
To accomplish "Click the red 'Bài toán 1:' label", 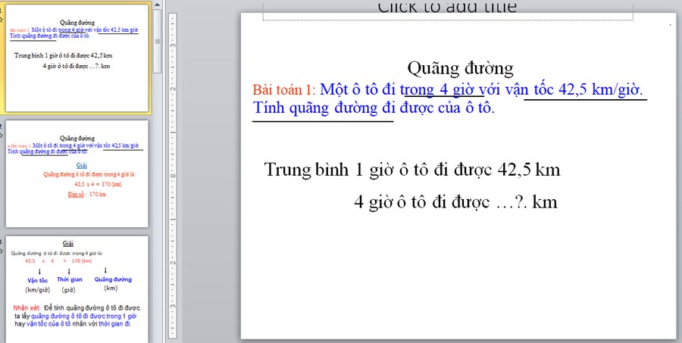I will point(283,89).
